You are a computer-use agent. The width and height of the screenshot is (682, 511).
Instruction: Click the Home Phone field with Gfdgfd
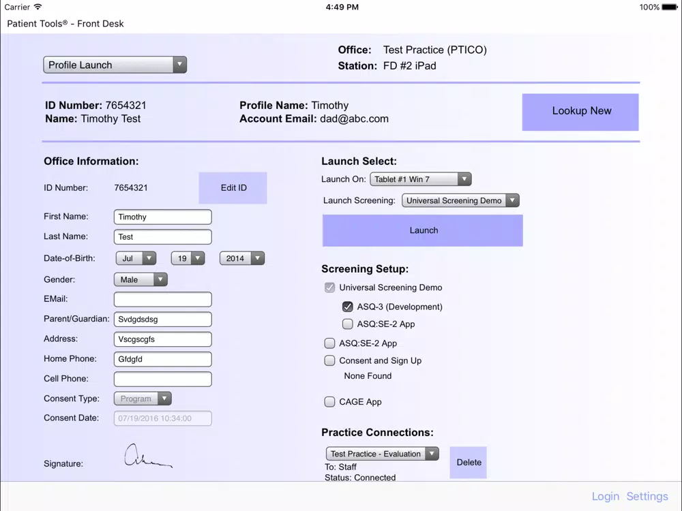point(163,359)
